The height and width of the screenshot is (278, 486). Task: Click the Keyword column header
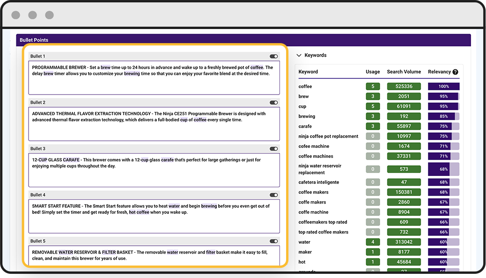point(308,72)
